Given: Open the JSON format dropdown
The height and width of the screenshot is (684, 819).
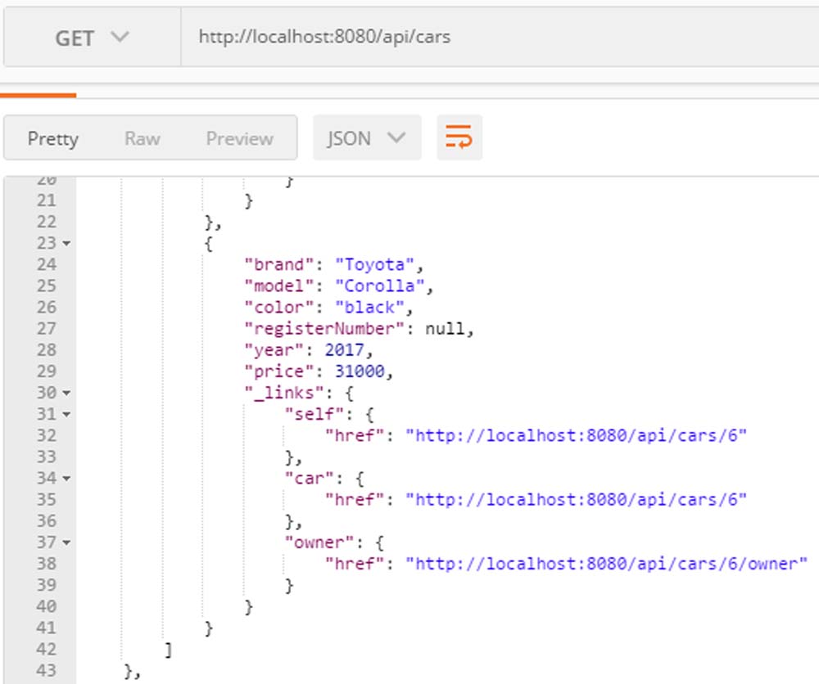Looking at the screenshot, I should pyautogui.click(x=366, y=138).
